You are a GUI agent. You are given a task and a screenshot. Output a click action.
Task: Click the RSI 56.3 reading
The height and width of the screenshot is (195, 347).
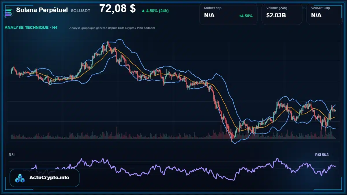click(322, 155)
